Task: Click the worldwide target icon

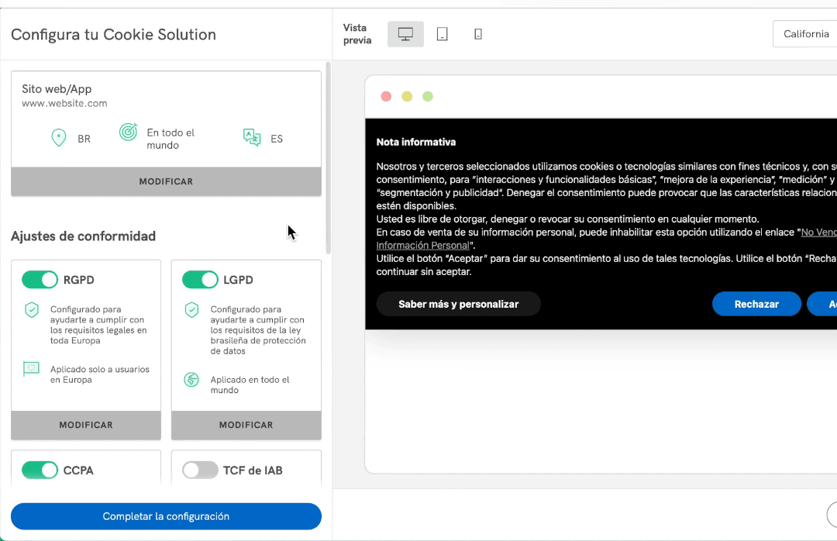Action: tap(128, 133)
